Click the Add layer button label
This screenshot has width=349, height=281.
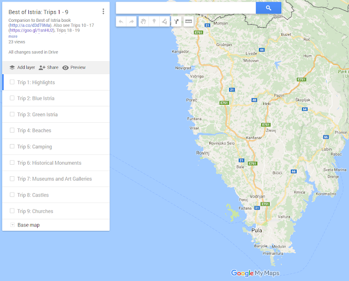26,68
